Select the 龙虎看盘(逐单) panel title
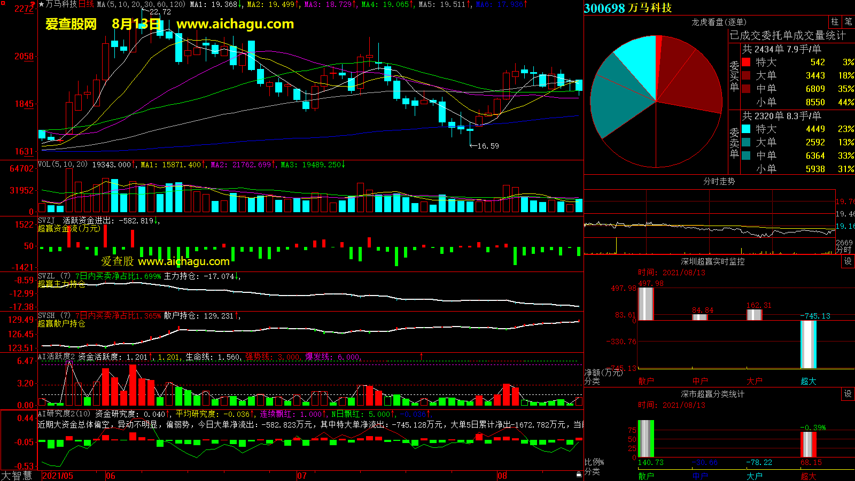Viewport: 855px width, 481px height. pos(719,22)
